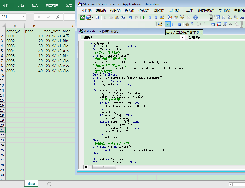The image size is (245, 188).
Task: Select the data worksheet tab
Action: (31, 184)
